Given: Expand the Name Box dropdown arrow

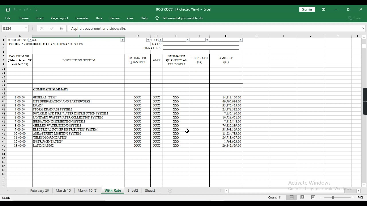Looking at the screenshot, I should (26, 29).
